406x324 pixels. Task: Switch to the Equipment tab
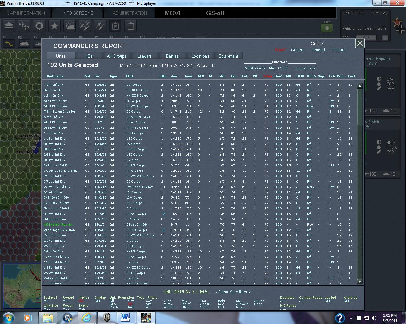[x=228, y=56]
